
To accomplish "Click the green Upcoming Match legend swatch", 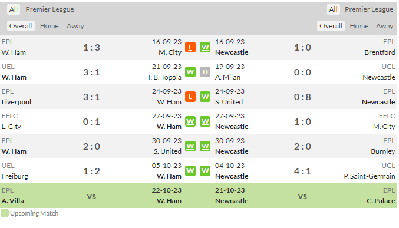I will [x=5, y=213].
